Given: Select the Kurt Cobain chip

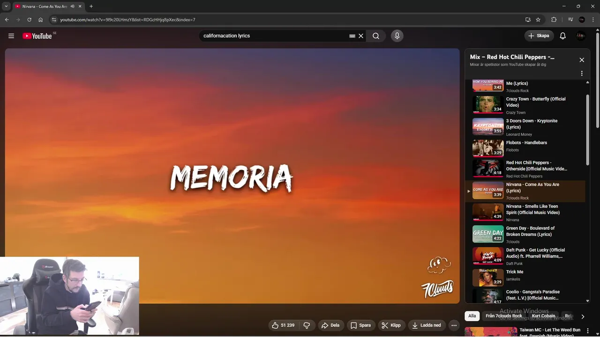Looking at the screenshot, I should click(x=543, y=316).
